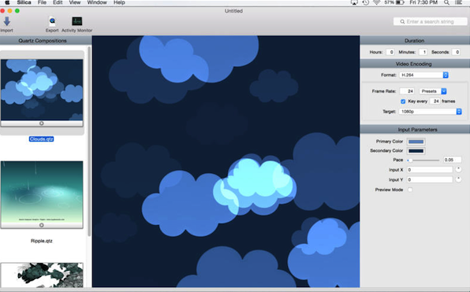Click the search string field
The image size is (470, 292).
pyautogui.click(x=430, y=21)
